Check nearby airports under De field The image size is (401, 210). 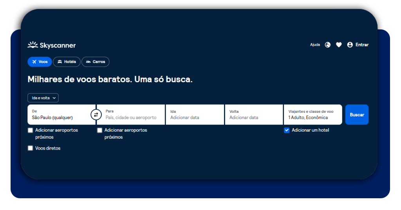pos(31,130)
